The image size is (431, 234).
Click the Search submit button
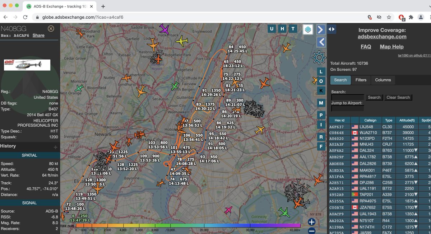click(374, 97)
